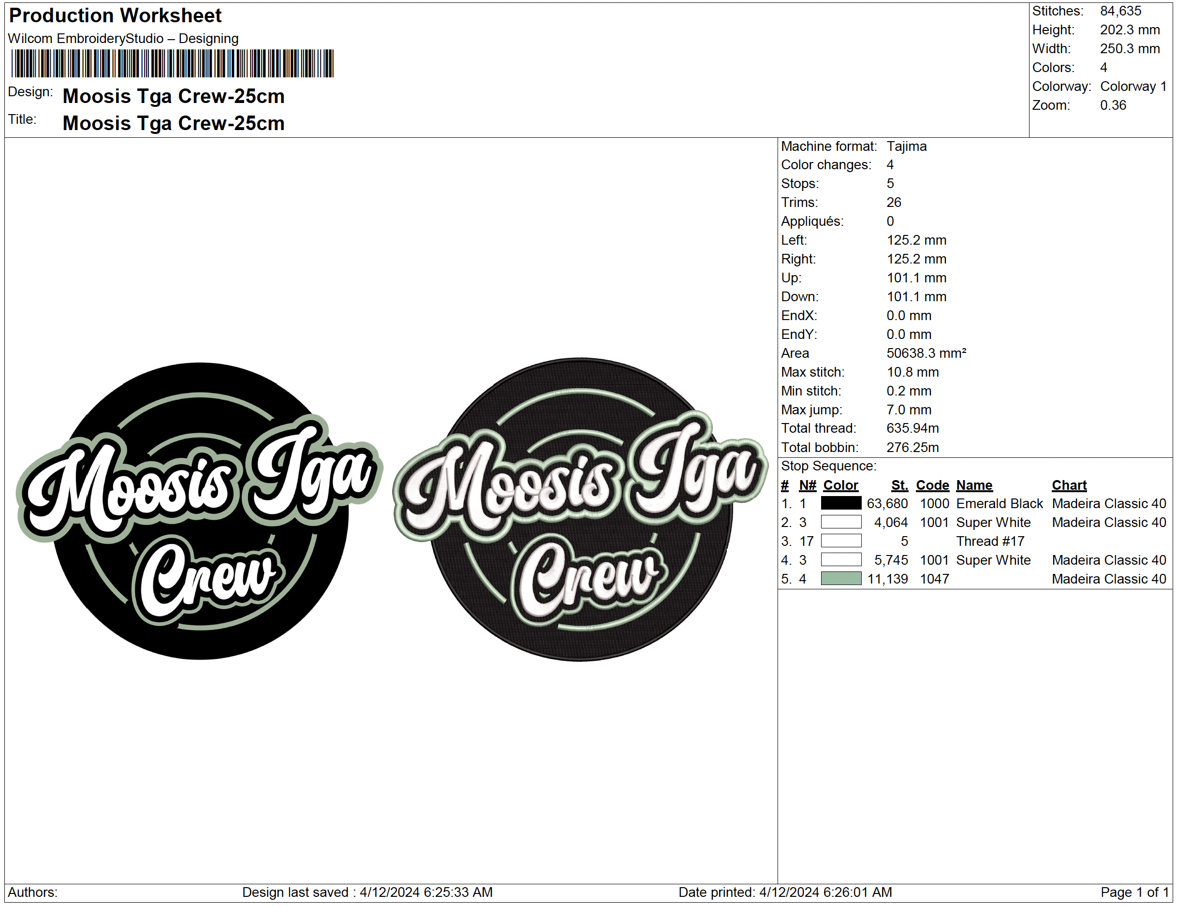The height and width of the screenshot is (907, 1177).
Task: Click the Page 1 of 1 footer text
Action: point(1134,892)
